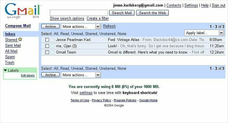Open the Apply label dropdown
The width and height of the screenshot is (228, 123).
coord(204,33)
